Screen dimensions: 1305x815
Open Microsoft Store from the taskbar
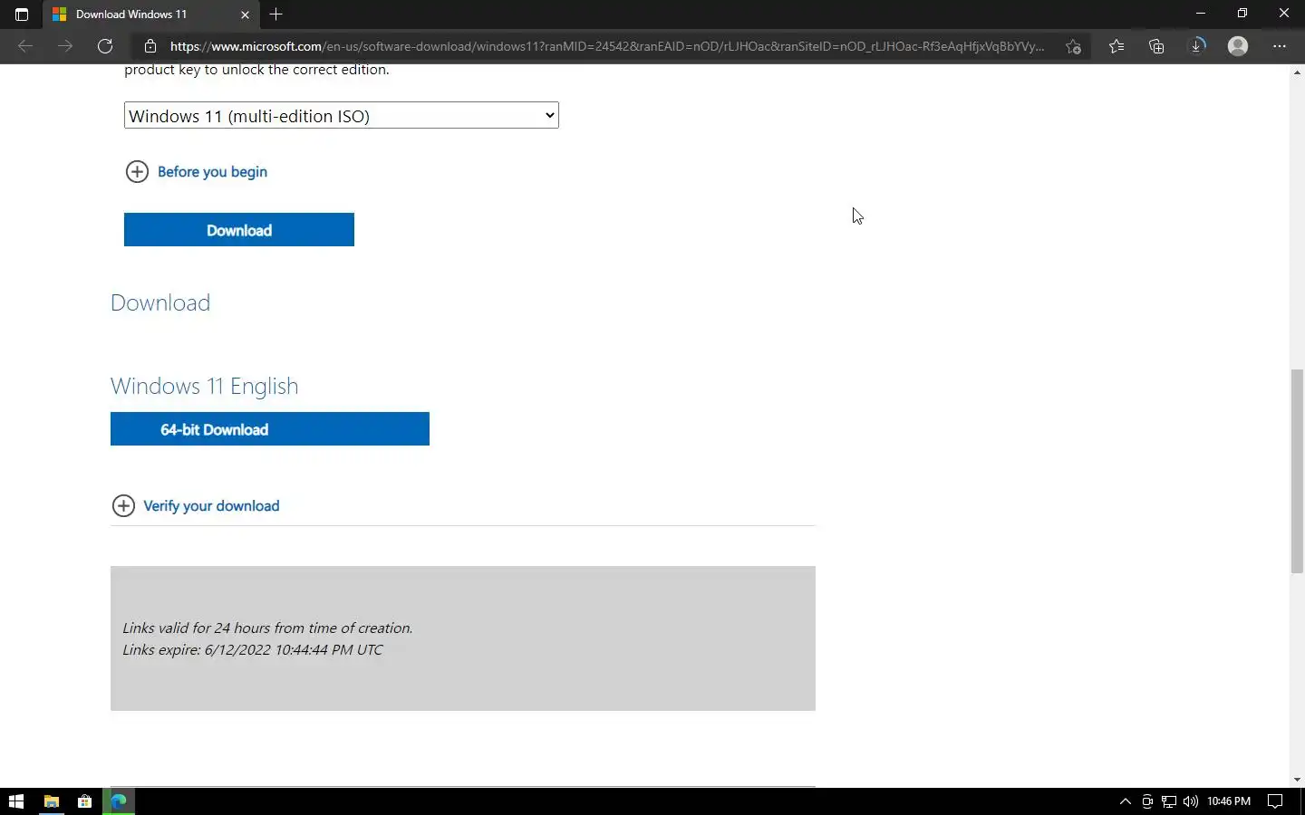(84, 801)
